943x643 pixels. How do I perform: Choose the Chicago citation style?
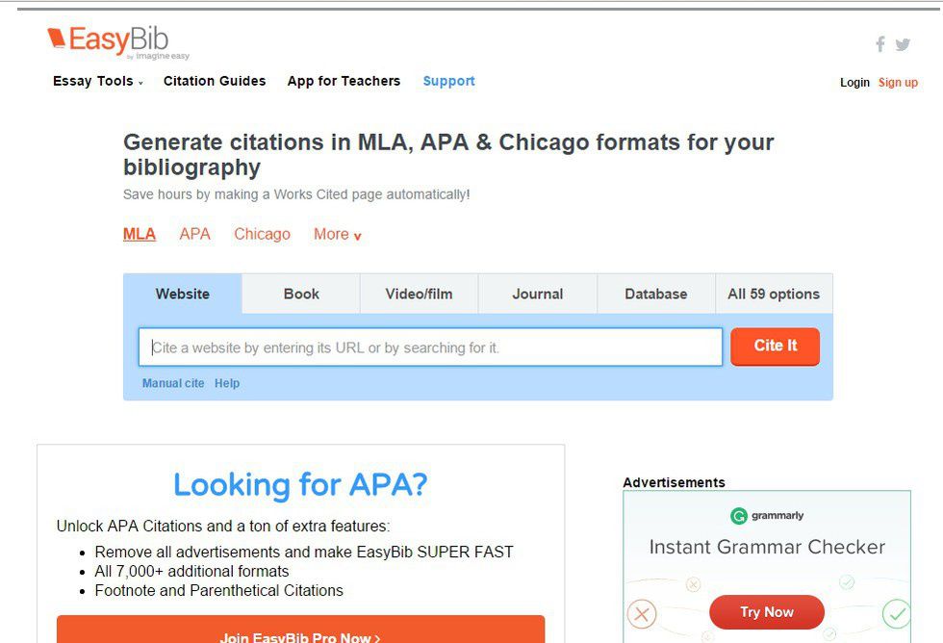click(x=262, y=235)
